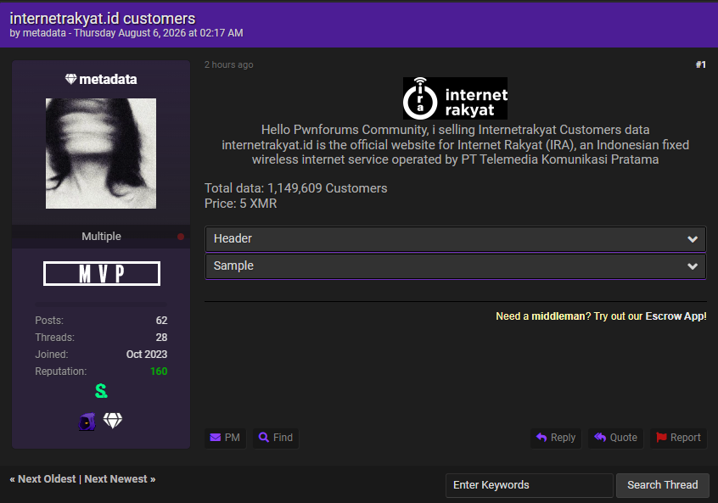718x503 pixels.
Task: Click the envelope icon on PM button
Action: pos(216,438)
